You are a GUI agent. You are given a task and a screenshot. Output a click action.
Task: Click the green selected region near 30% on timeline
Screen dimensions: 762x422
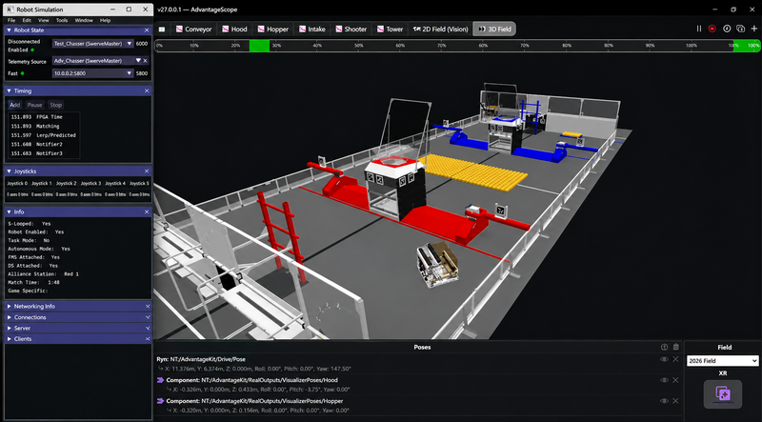click(259, 46)
